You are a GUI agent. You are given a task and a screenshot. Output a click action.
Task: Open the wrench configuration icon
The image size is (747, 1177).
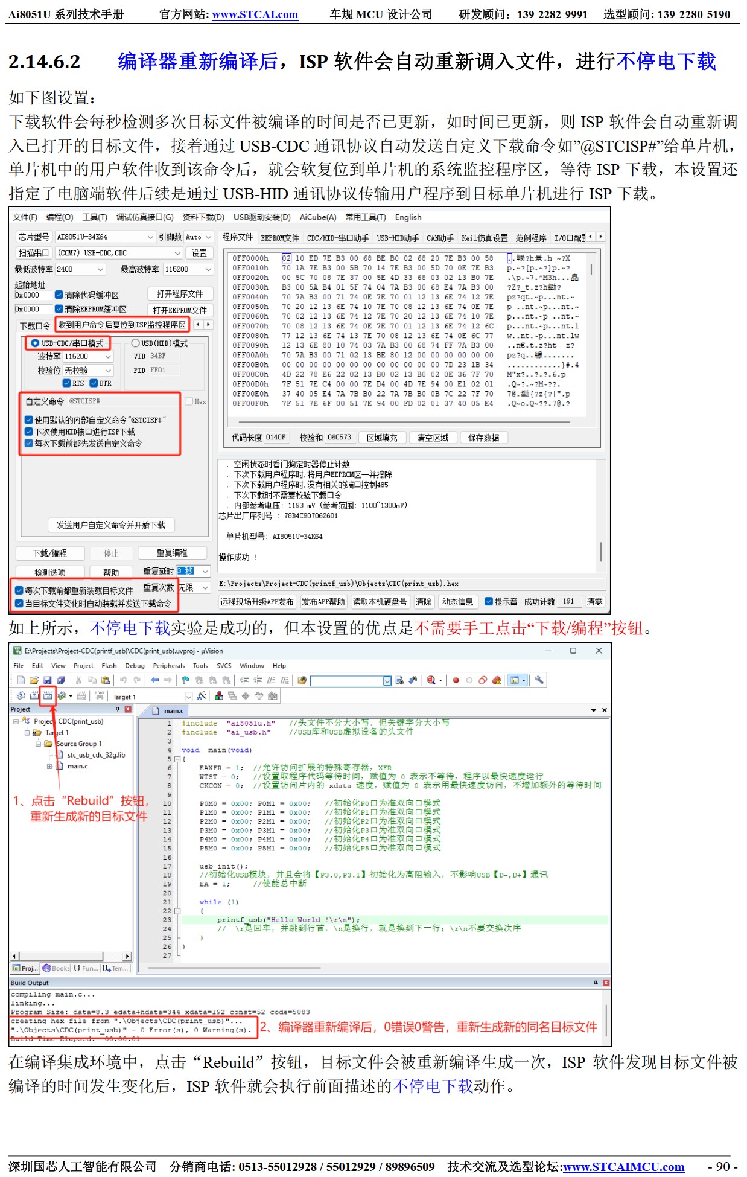[x=539, y=680]
